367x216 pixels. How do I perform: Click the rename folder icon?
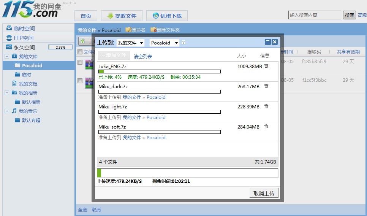(x=128, y=30)
